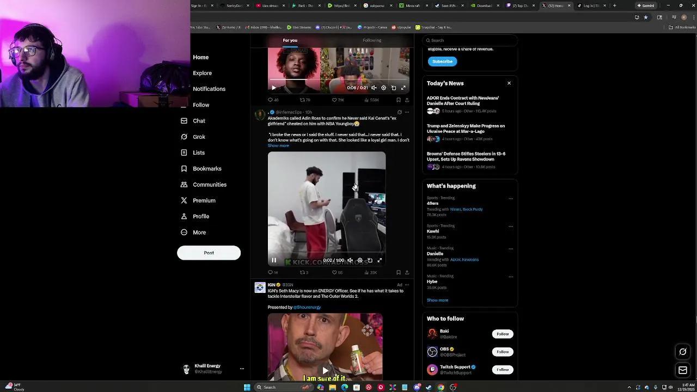Play the IGN ad video
Viewport: 697px width, 392px height.
(x=325, y=370)
